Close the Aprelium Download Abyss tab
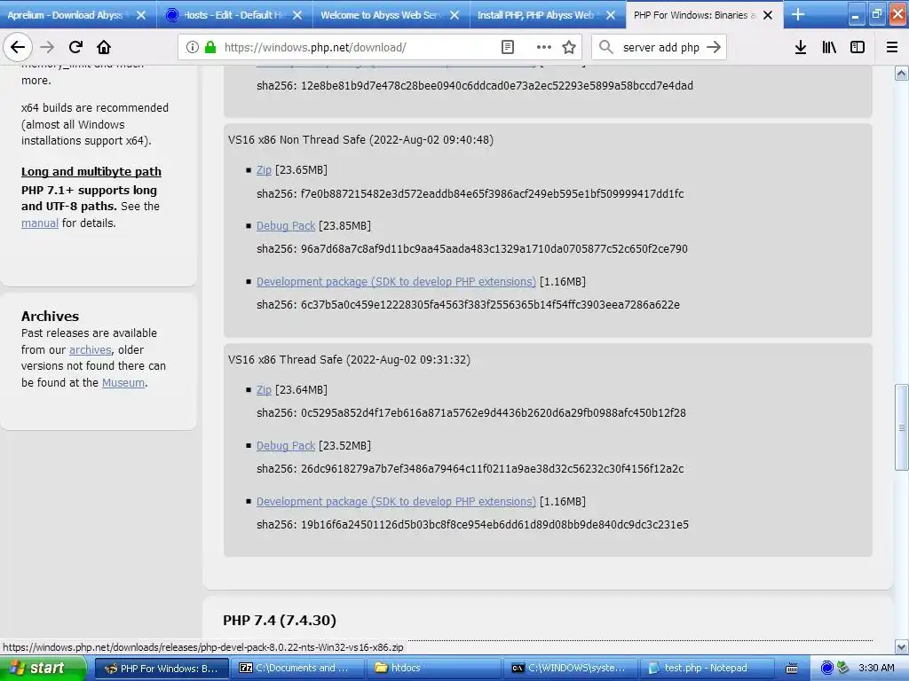Viewport: 909px width, 681px height. point(141,16)
